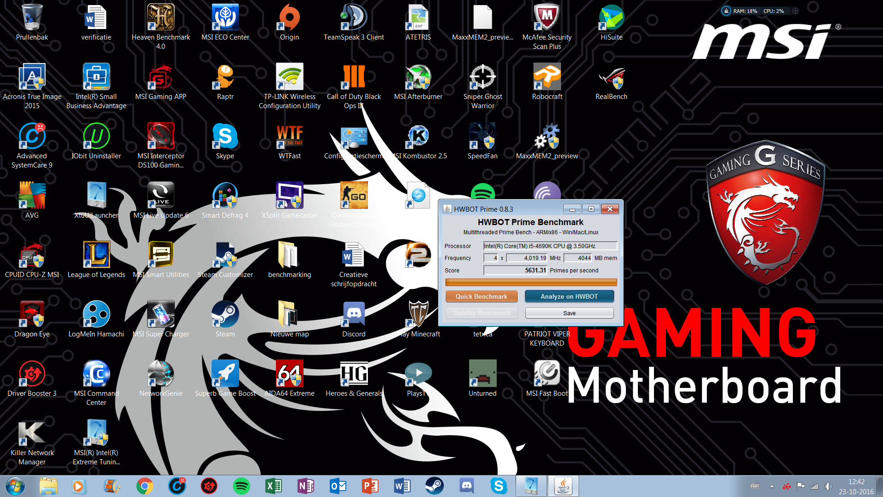The width and height of the screenshot is (883, 497).
Task: Open File Explorer from the taskbar
Action: pyautogui.click(x=48, y=486)
